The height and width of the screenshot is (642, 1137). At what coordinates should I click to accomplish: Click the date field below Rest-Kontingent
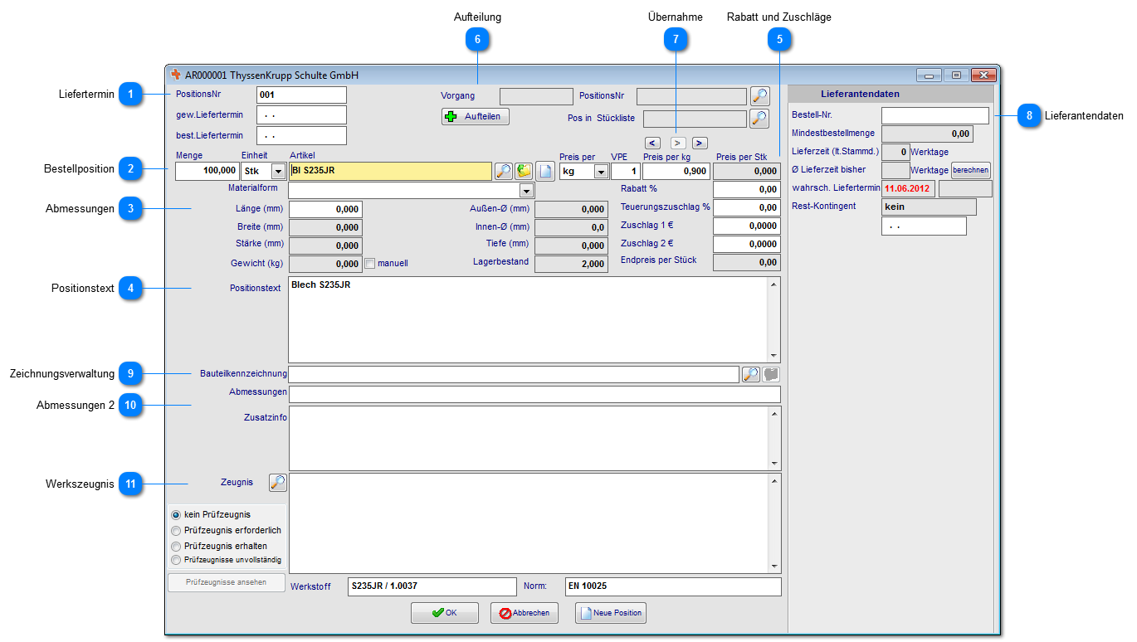click(924, 226)
